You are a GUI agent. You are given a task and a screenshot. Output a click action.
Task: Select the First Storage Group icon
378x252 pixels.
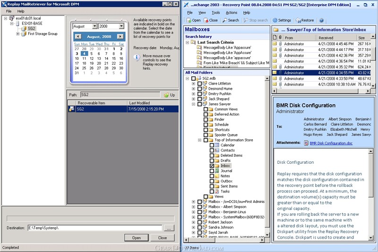coord(24,34)
